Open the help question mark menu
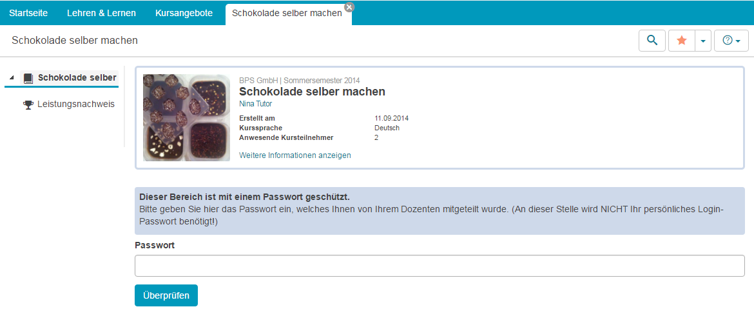This screenshot has width=754, height=318. 731,41
